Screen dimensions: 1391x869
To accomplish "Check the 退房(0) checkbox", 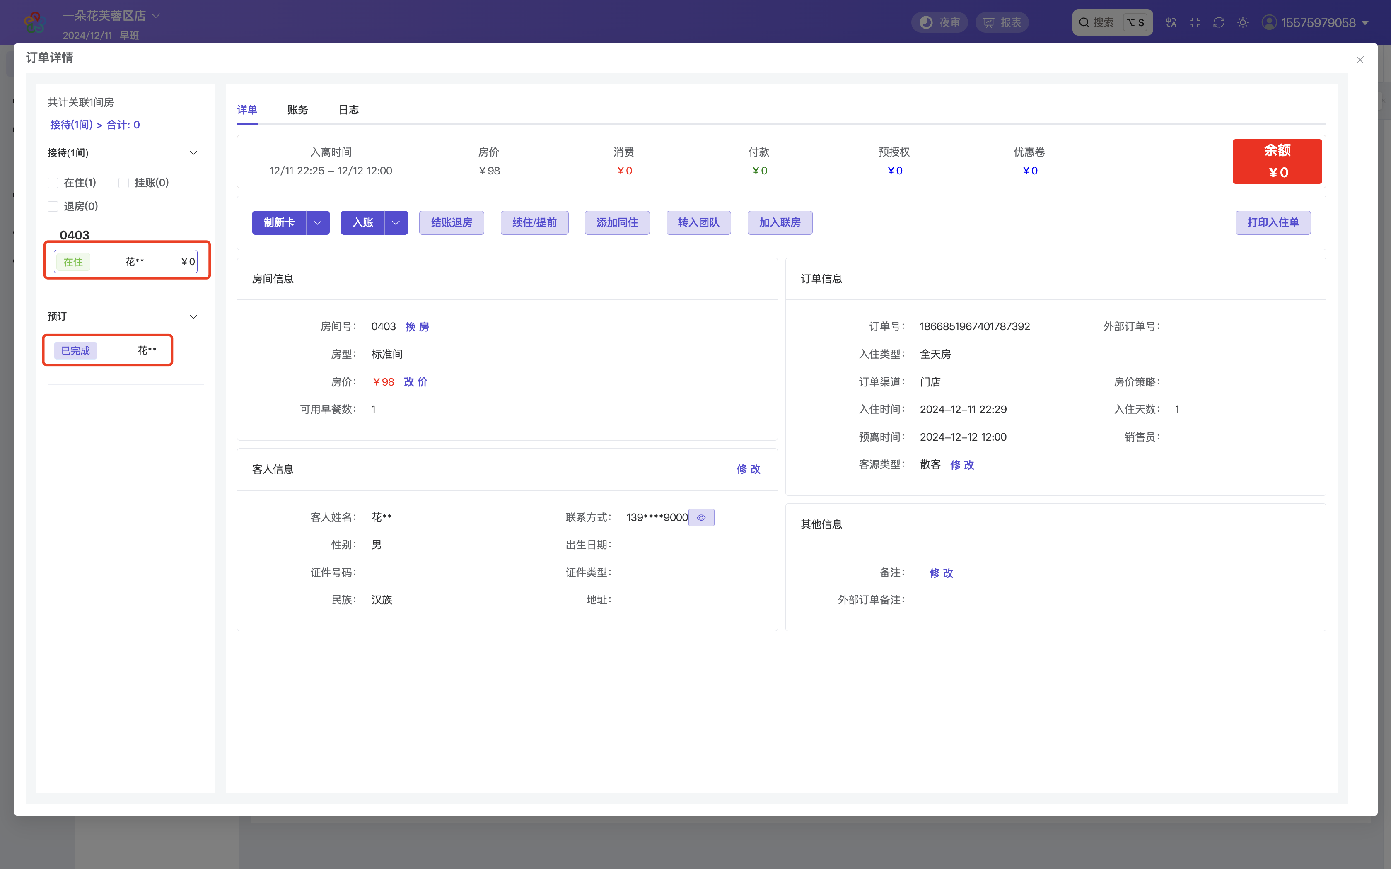I will pos(53,206).
